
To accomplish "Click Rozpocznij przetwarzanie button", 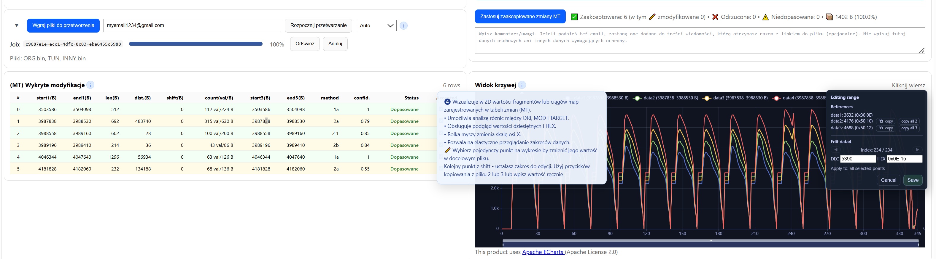I will (318, 26).
